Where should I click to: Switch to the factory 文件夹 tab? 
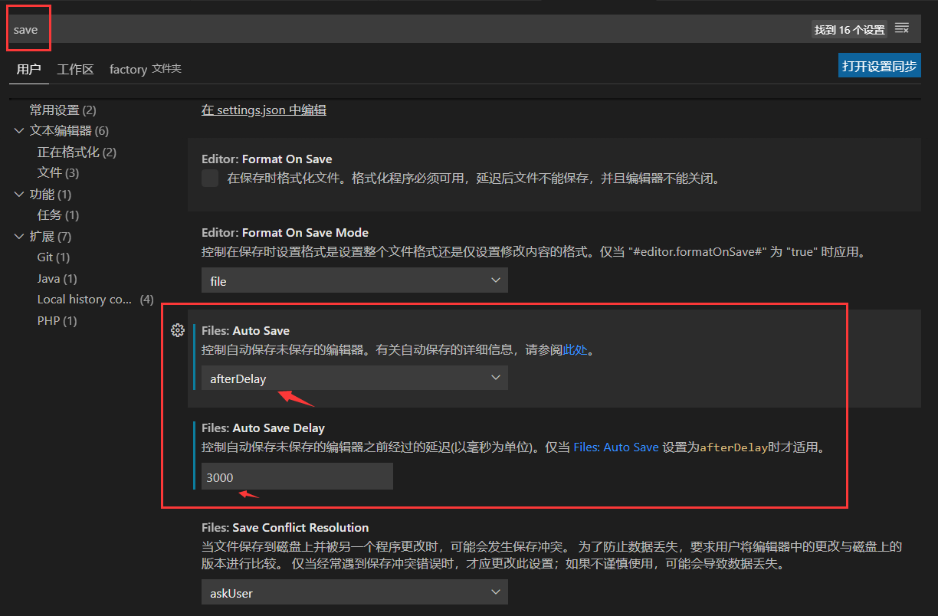pos(145,69)
